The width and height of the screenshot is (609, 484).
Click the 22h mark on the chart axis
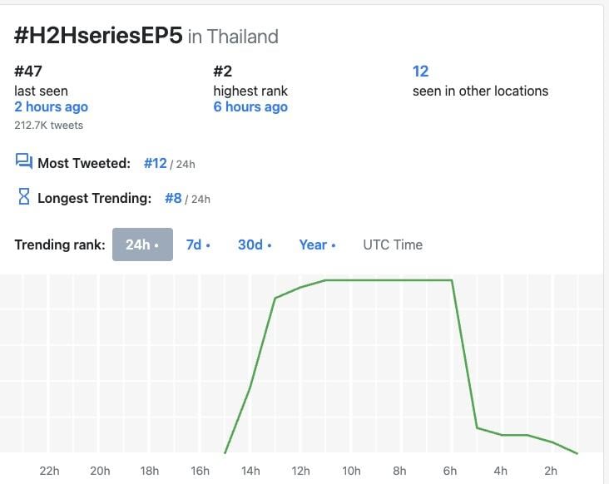point(50,471)
